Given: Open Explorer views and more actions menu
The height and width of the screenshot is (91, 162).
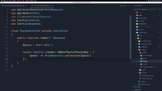Looking at the screenshot, I should tap(159, 6).
